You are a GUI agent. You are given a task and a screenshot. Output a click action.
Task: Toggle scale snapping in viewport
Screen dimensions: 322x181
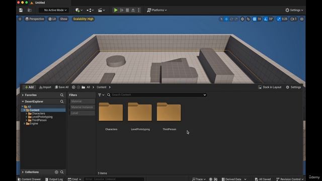coord(279,19)
